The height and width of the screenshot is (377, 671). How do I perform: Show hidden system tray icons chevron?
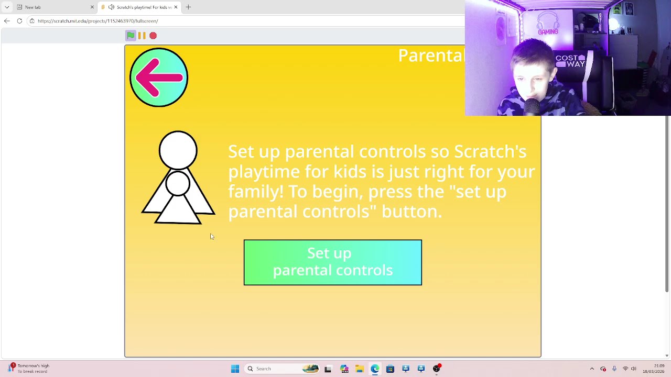(592, 369)
